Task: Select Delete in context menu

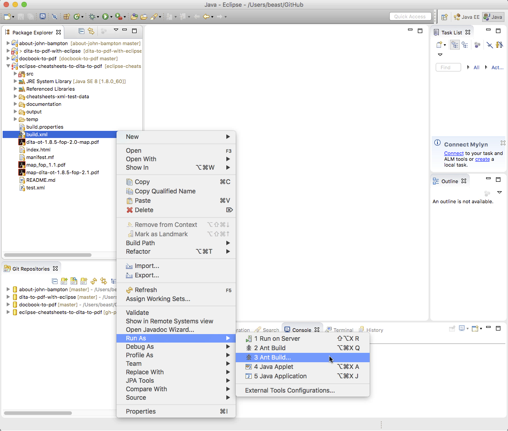Action: [176, 210]
